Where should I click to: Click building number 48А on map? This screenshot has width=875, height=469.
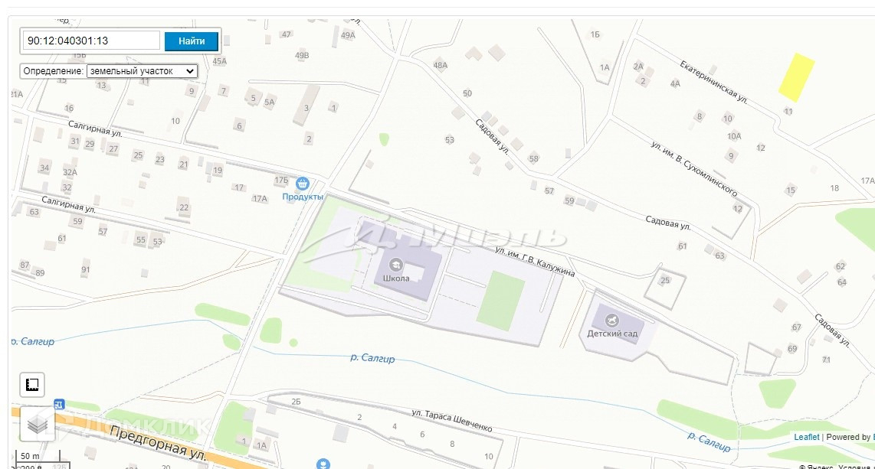click(441, 65)
